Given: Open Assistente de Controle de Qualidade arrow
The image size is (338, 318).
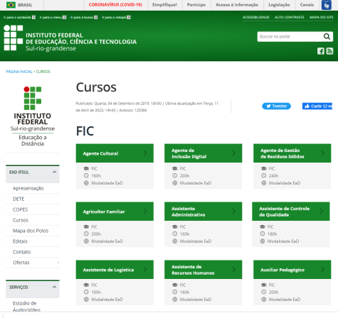Looking at the screenshot, I should coord(322,212).
